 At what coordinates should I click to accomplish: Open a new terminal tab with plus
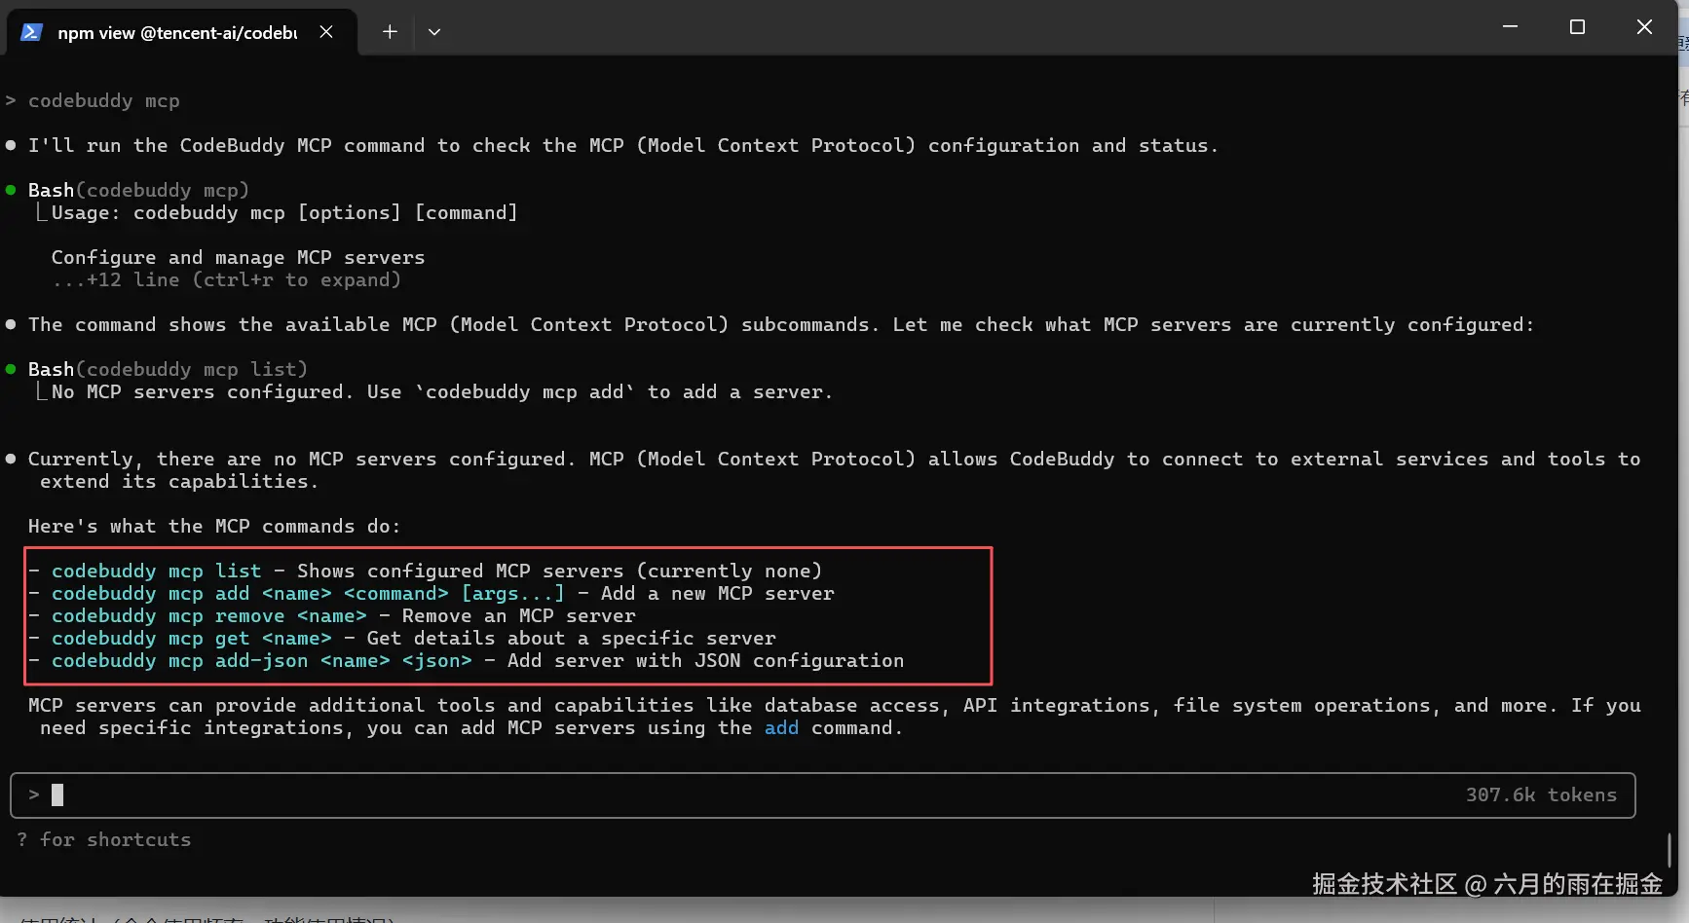pyautogui.click(x=390, y=32)
